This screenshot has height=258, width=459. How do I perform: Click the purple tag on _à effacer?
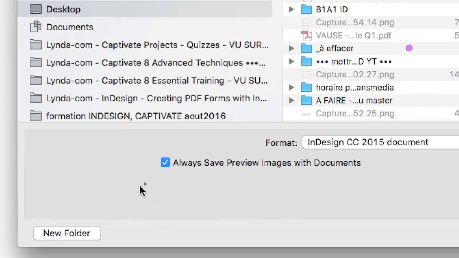[x=409, y=48]
